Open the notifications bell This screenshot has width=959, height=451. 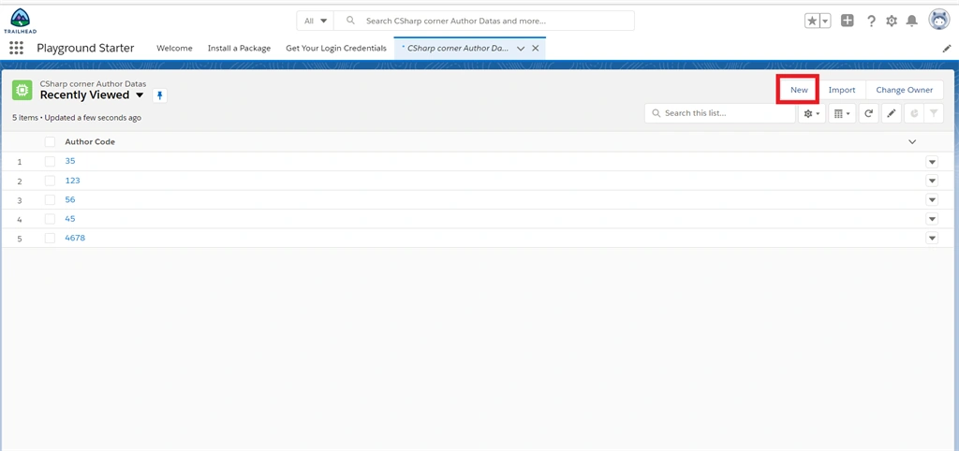coord(912,21)
